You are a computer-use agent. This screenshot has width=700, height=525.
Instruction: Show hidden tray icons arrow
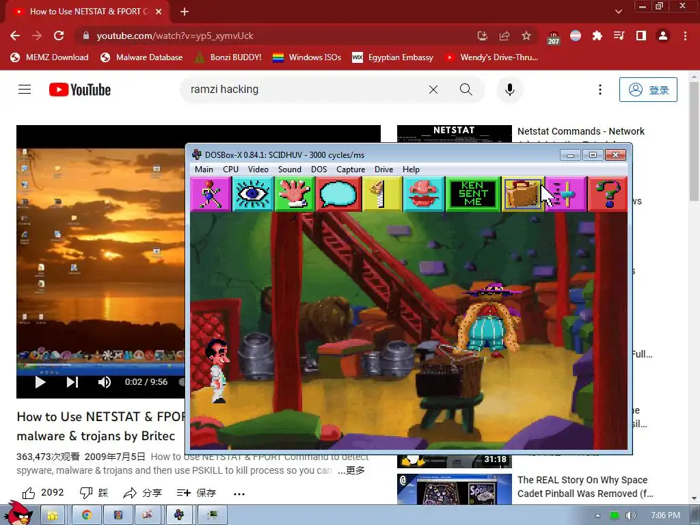597,515
